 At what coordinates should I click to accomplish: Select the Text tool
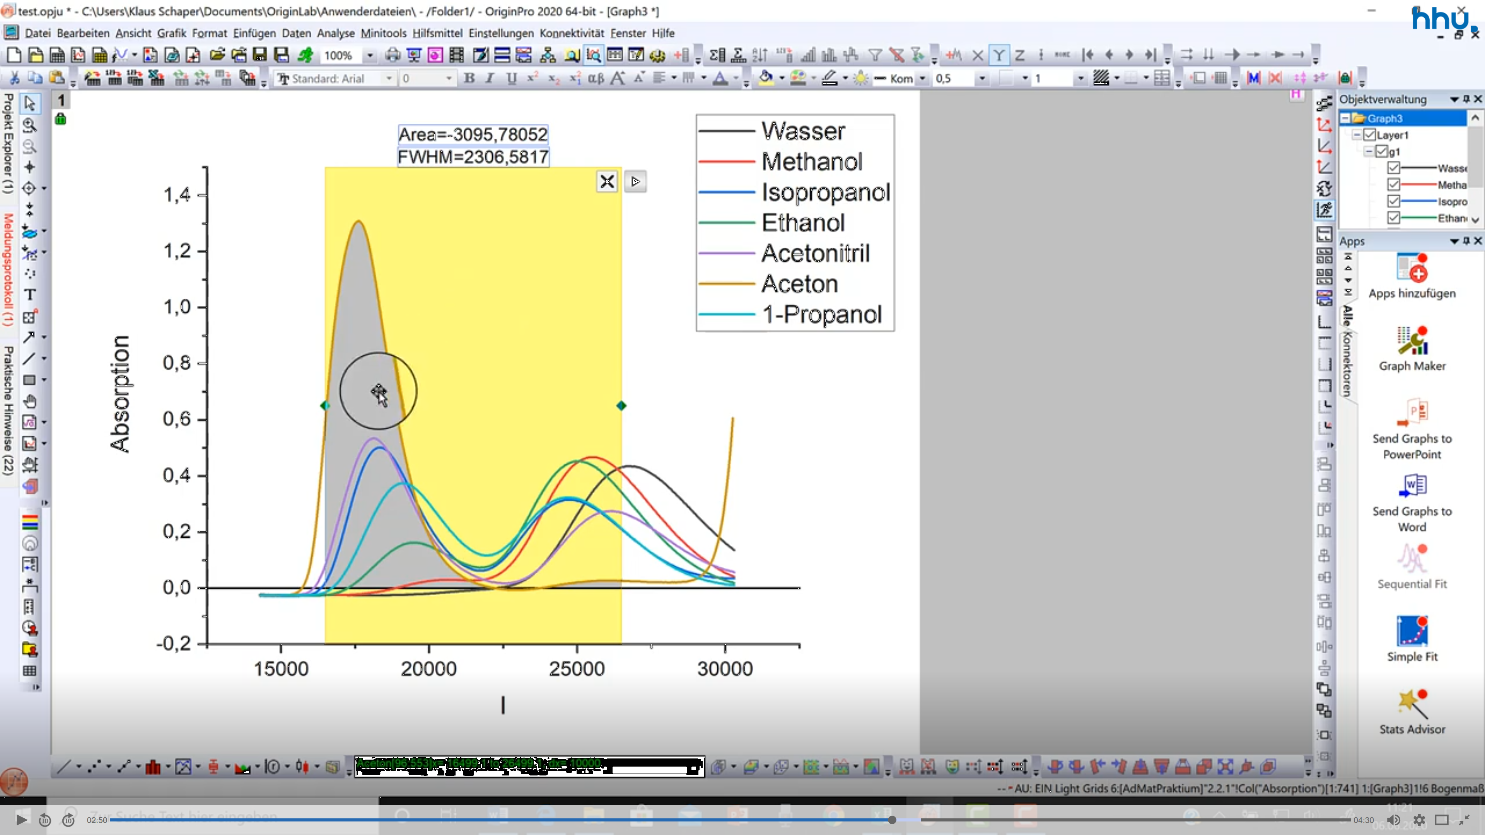[x=29, y=295]
